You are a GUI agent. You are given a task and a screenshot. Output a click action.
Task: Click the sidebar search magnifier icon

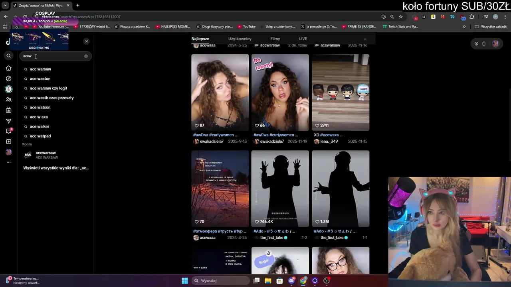8,56
